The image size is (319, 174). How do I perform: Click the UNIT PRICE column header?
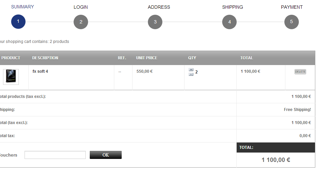(147, 58)
